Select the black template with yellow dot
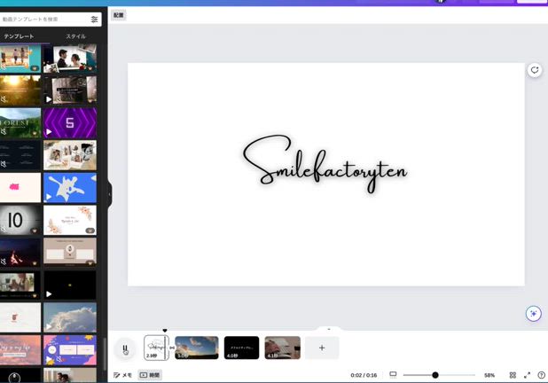Viewport: 548px width, 383px height. click(x=70, y=285)
